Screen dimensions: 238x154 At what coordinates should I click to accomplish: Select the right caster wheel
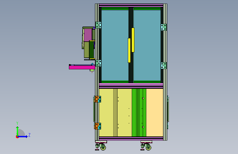coord(149,147)
